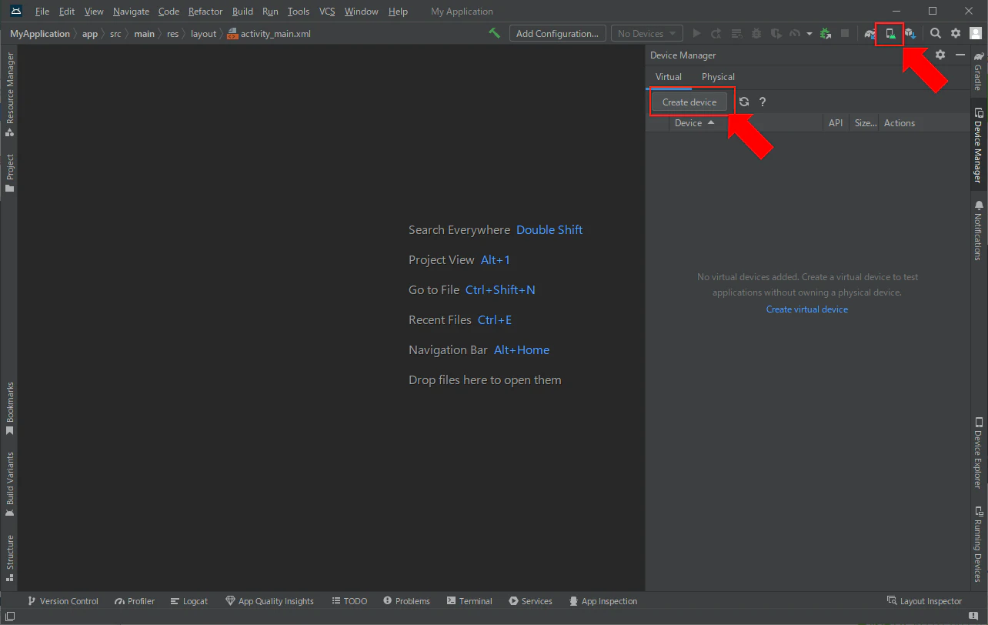
Task: Click the MyApplication breadcrumb
Action: [40, 34]
